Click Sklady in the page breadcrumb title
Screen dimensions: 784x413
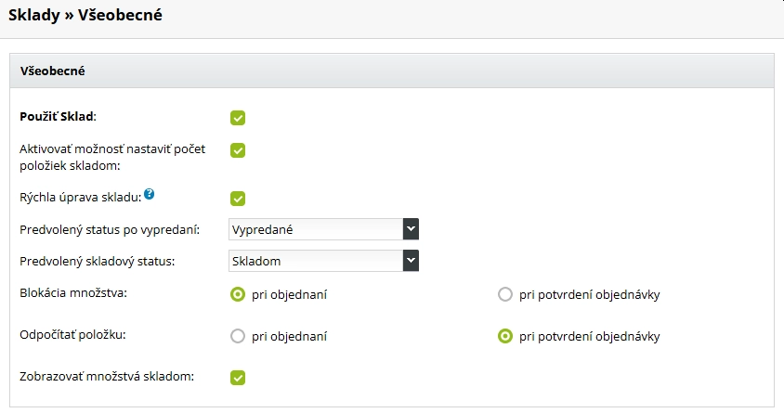(35, 16)
